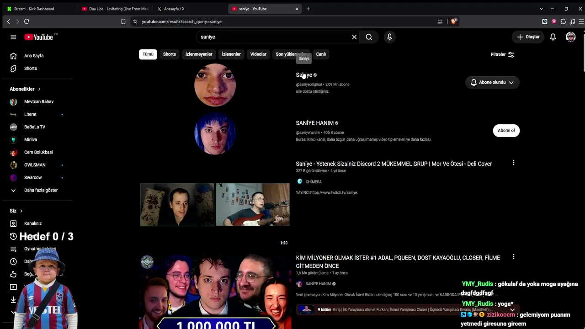The height and width of the screenshot is (329, 585).
Task: Click the magnifier search button
Action: point(369,37)
